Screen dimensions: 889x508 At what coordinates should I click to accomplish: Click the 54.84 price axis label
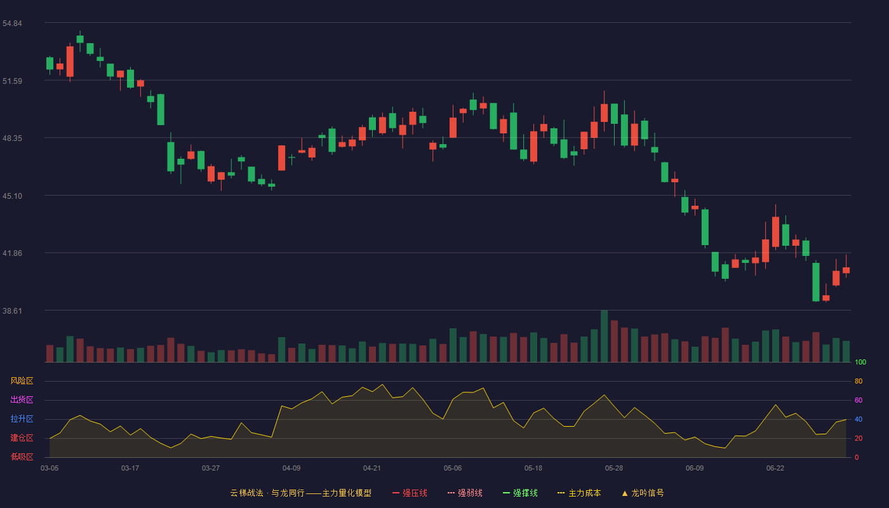pos(12,23)
